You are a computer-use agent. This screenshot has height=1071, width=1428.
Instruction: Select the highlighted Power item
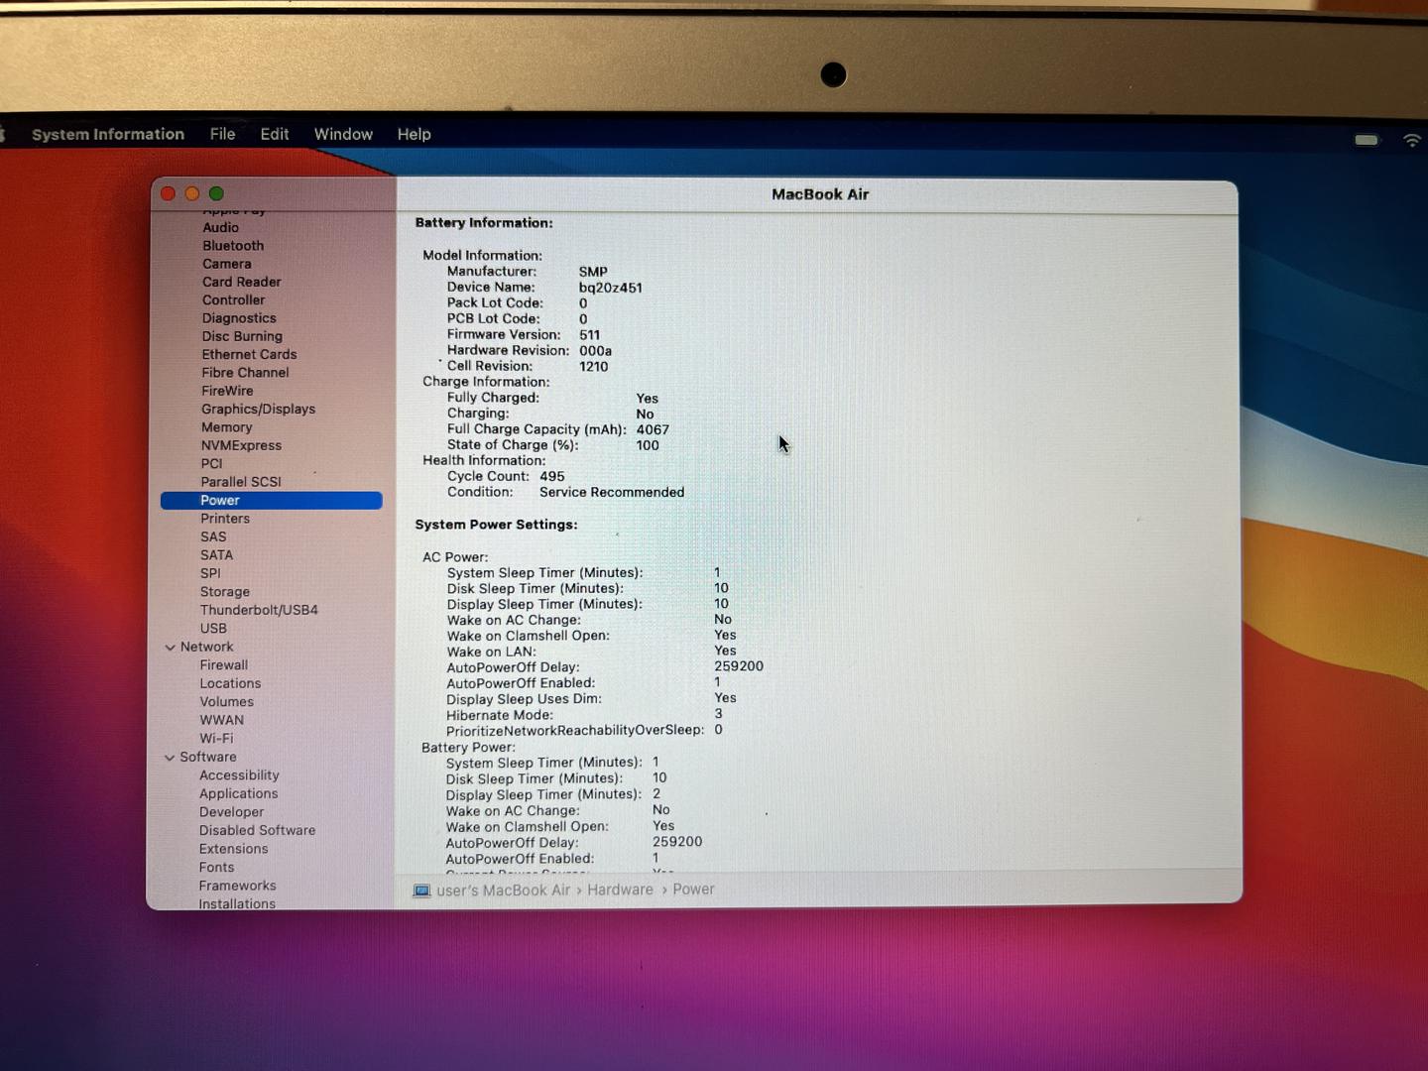click(272, 501)
